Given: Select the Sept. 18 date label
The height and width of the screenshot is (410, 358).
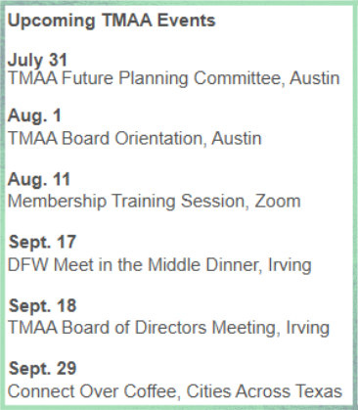Looking at the screenshot, I should pos(42,306).
